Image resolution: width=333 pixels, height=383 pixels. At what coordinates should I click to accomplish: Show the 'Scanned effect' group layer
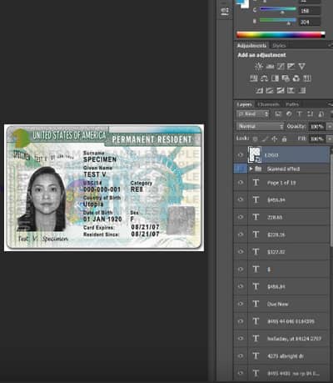pyautogui.click(x=241, y=169)
